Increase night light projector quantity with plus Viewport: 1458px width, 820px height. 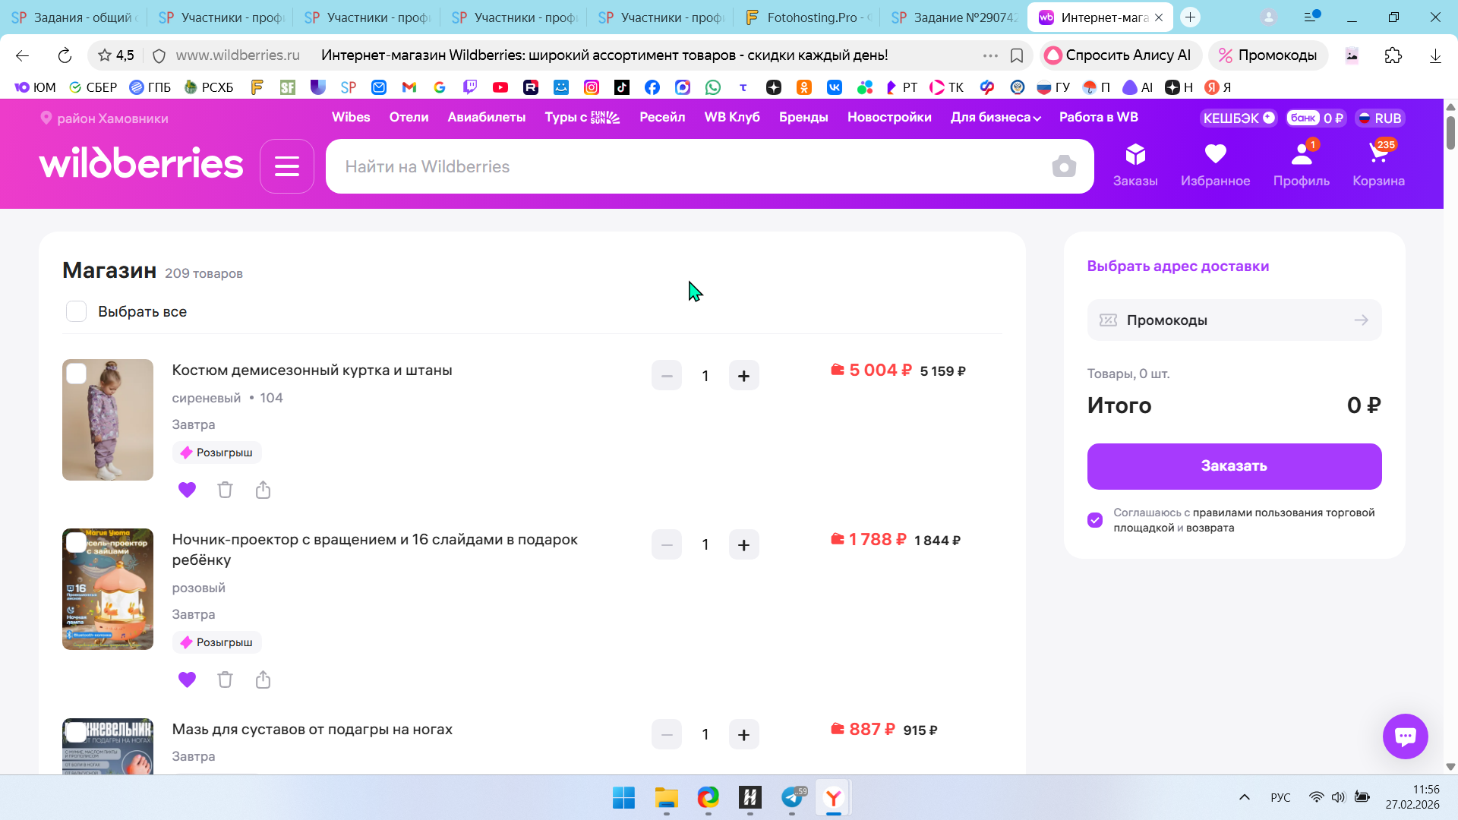[743, 545]
